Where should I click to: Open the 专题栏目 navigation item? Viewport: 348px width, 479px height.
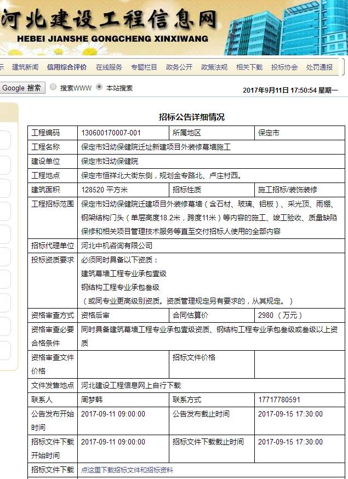tap(144, 67)
